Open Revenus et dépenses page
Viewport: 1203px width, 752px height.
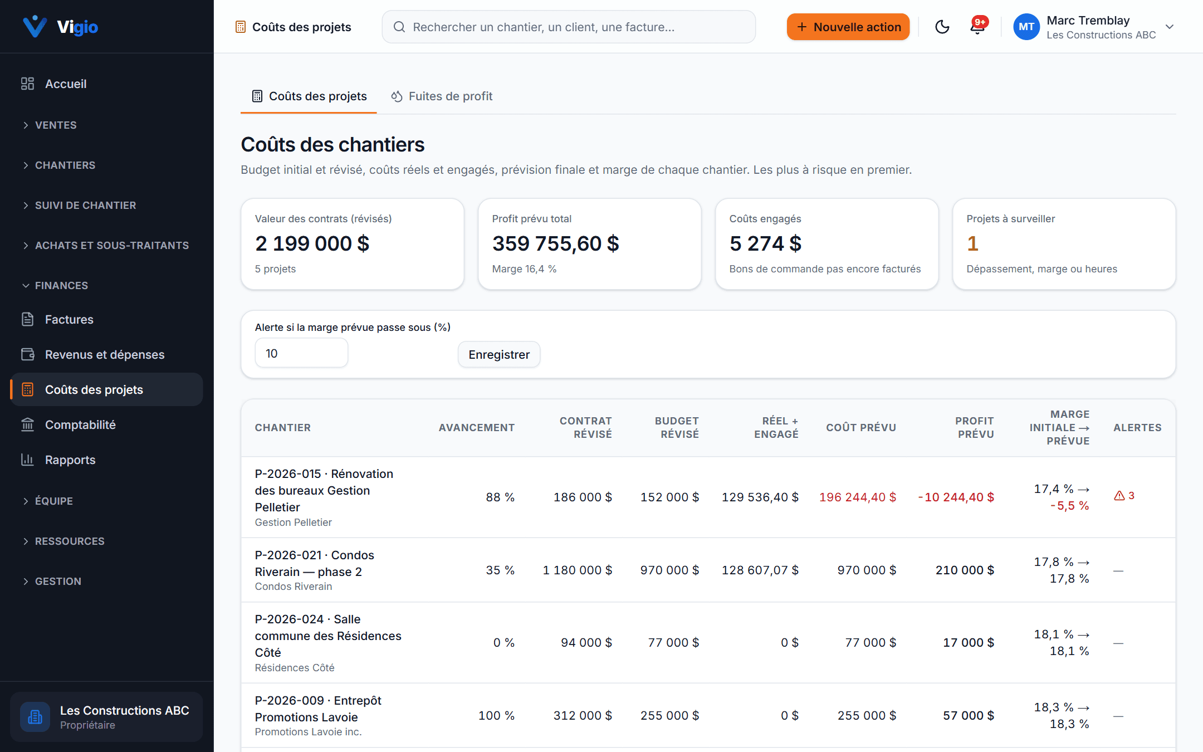107,354
